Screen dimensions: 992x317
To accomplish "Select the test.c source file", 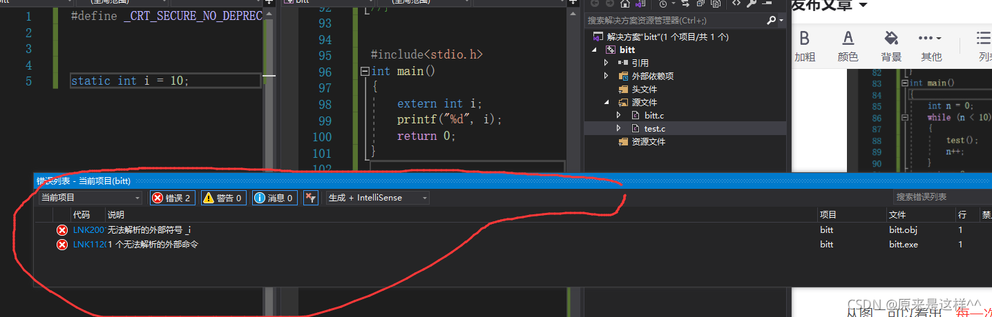I will point(654,128).
